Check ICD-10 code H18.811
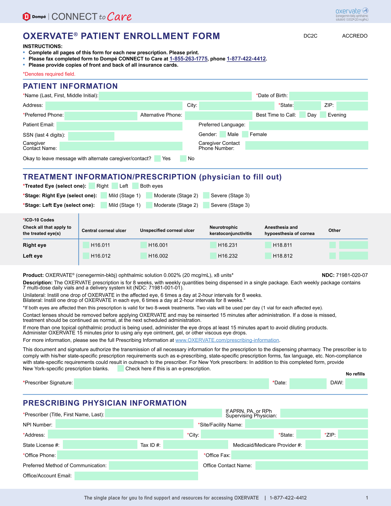The width and height of the screenshot is (391, 506). point(268,245)
